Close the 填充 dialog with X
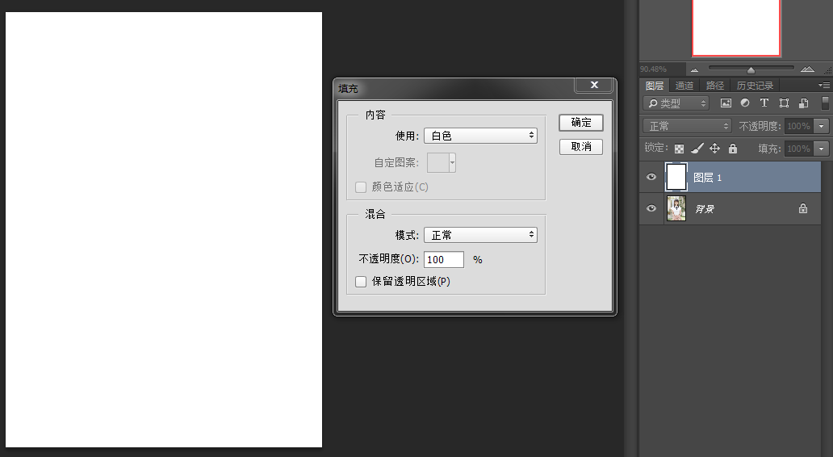 [x=594, y=85]
